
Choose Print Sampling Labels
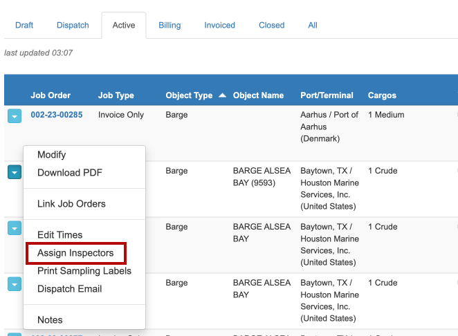click(x=84, y=271)
